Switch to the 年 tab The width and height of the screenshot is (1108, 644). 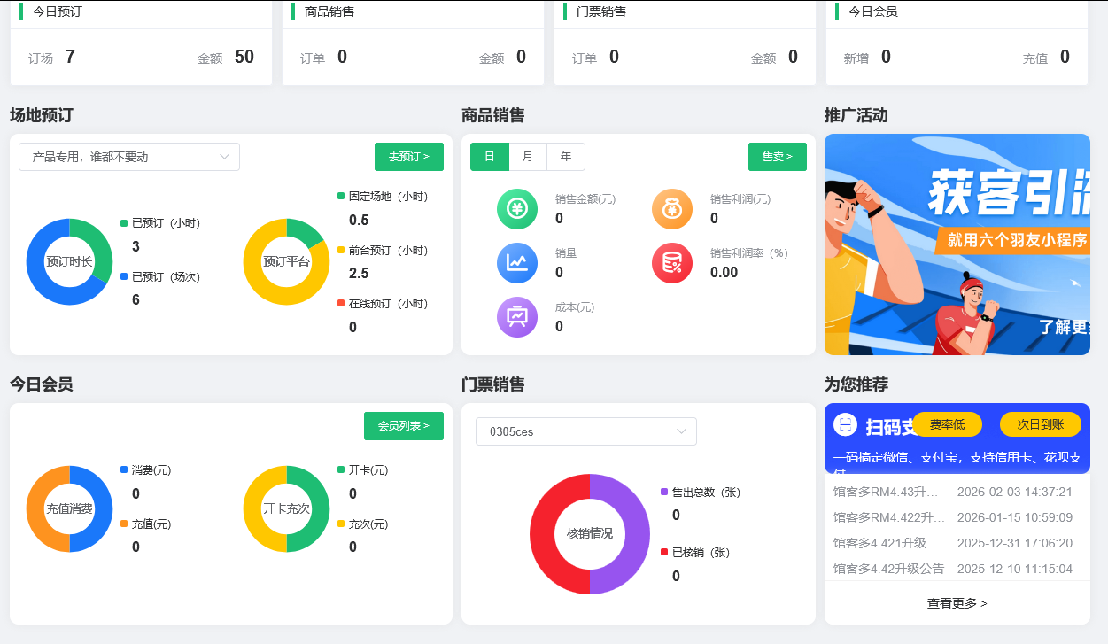pos(566,156)
